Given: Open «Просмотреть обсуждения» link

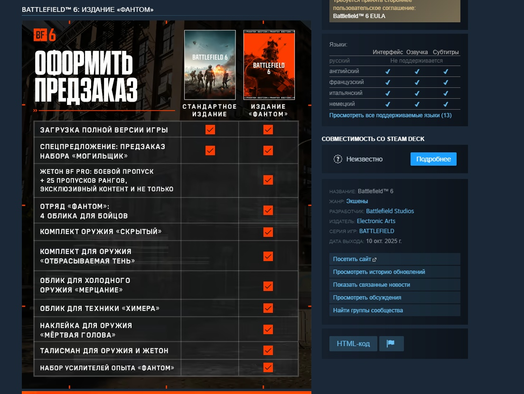Looking at the screenshot, I should click(x=395, y=298).
